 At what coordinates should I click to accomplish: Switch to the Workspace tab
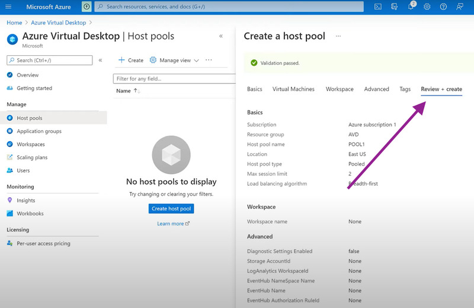click(x=340, y=89)
